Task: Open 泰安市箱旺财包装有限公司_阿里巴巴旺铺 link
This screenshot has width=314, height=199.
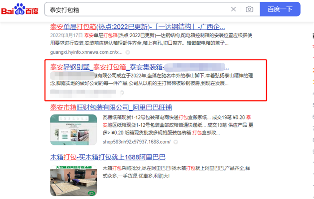Action: [x=111, y=107]
